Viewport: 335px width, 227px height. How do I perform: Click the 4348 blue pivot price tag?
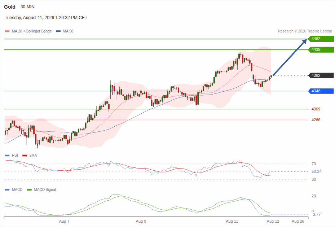pyautogui.click(x=321, y=91)
